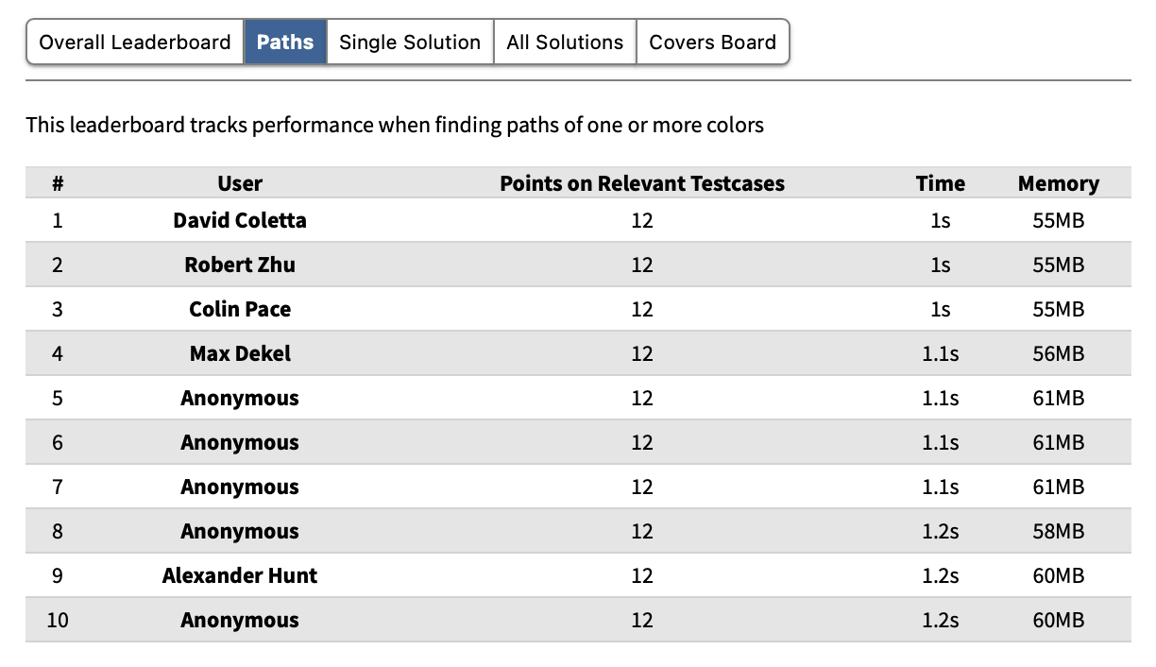Click the Points on Relevant Testcases header
The height and width of the screenshot is (667, 1156).
(642, 183)
